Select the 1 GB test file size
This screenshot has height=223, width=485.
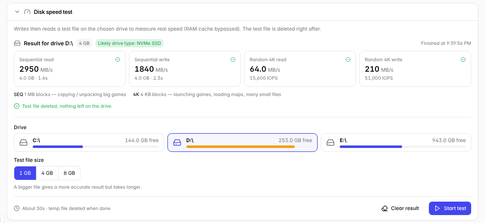point(25,173)
